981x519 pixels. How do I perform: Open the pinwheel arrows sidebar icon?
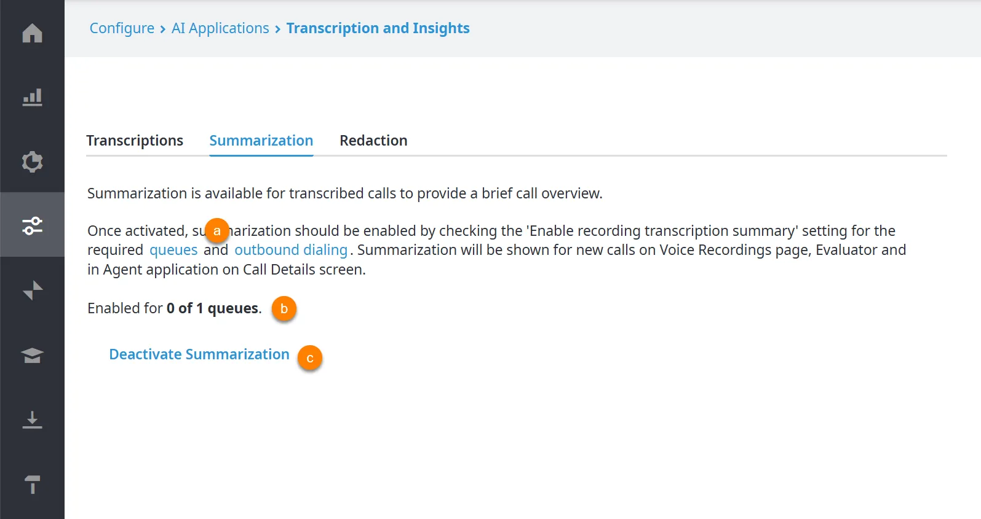pyautogui.click(x=32, y=290)
